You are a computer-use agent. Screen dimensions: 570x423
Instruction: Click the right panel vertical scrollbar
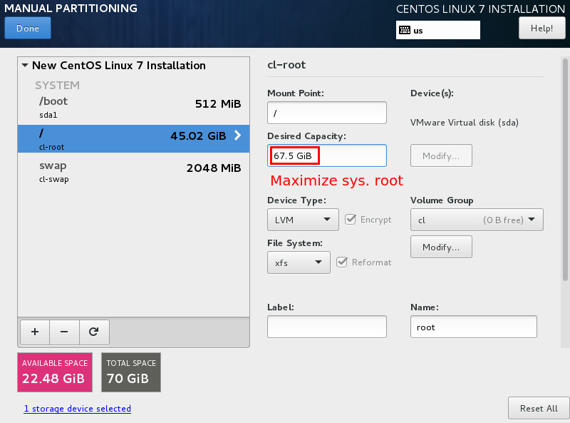(566, 178)
